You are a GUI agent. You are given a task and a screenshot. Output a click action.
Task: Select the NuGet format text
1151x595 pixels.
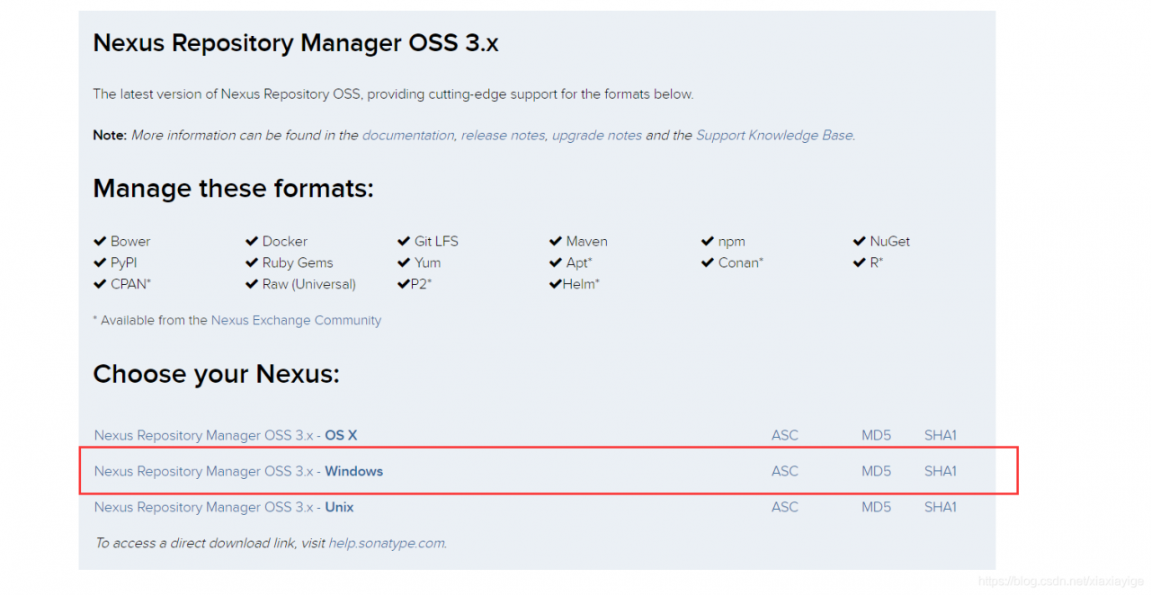[x=890, y=241]
